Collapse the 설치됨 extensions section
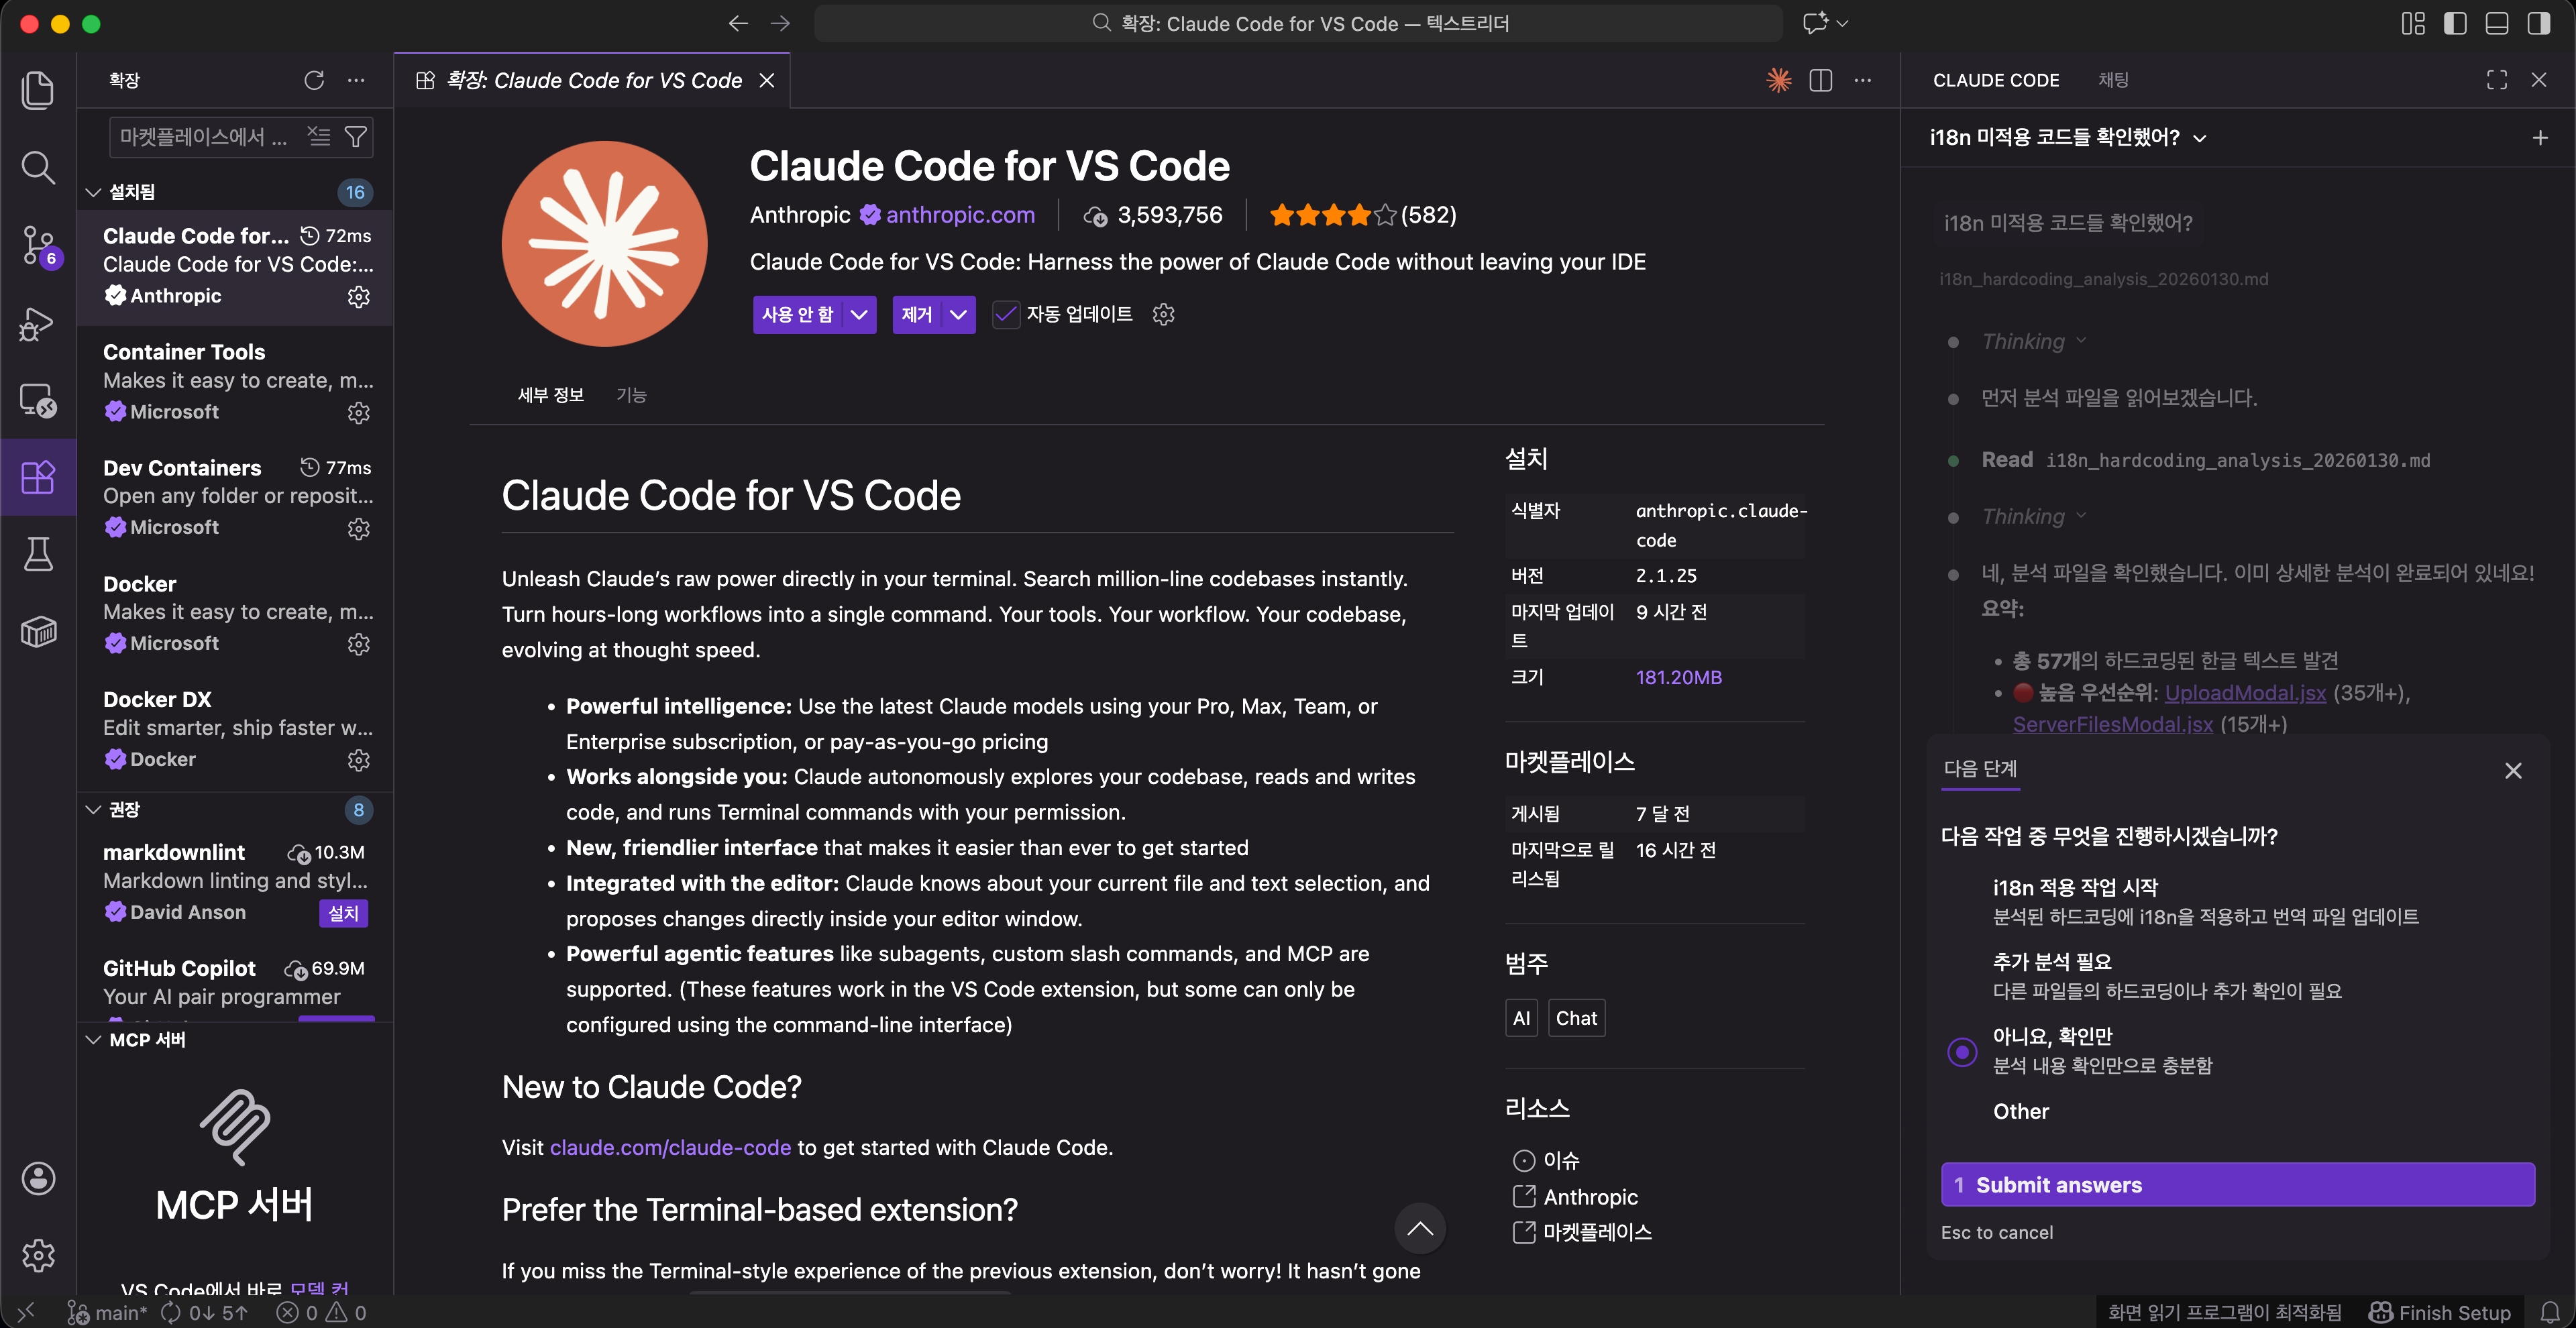This screenshot has height=1328, width=2576. pyautogui.click(x=94, y=192)
